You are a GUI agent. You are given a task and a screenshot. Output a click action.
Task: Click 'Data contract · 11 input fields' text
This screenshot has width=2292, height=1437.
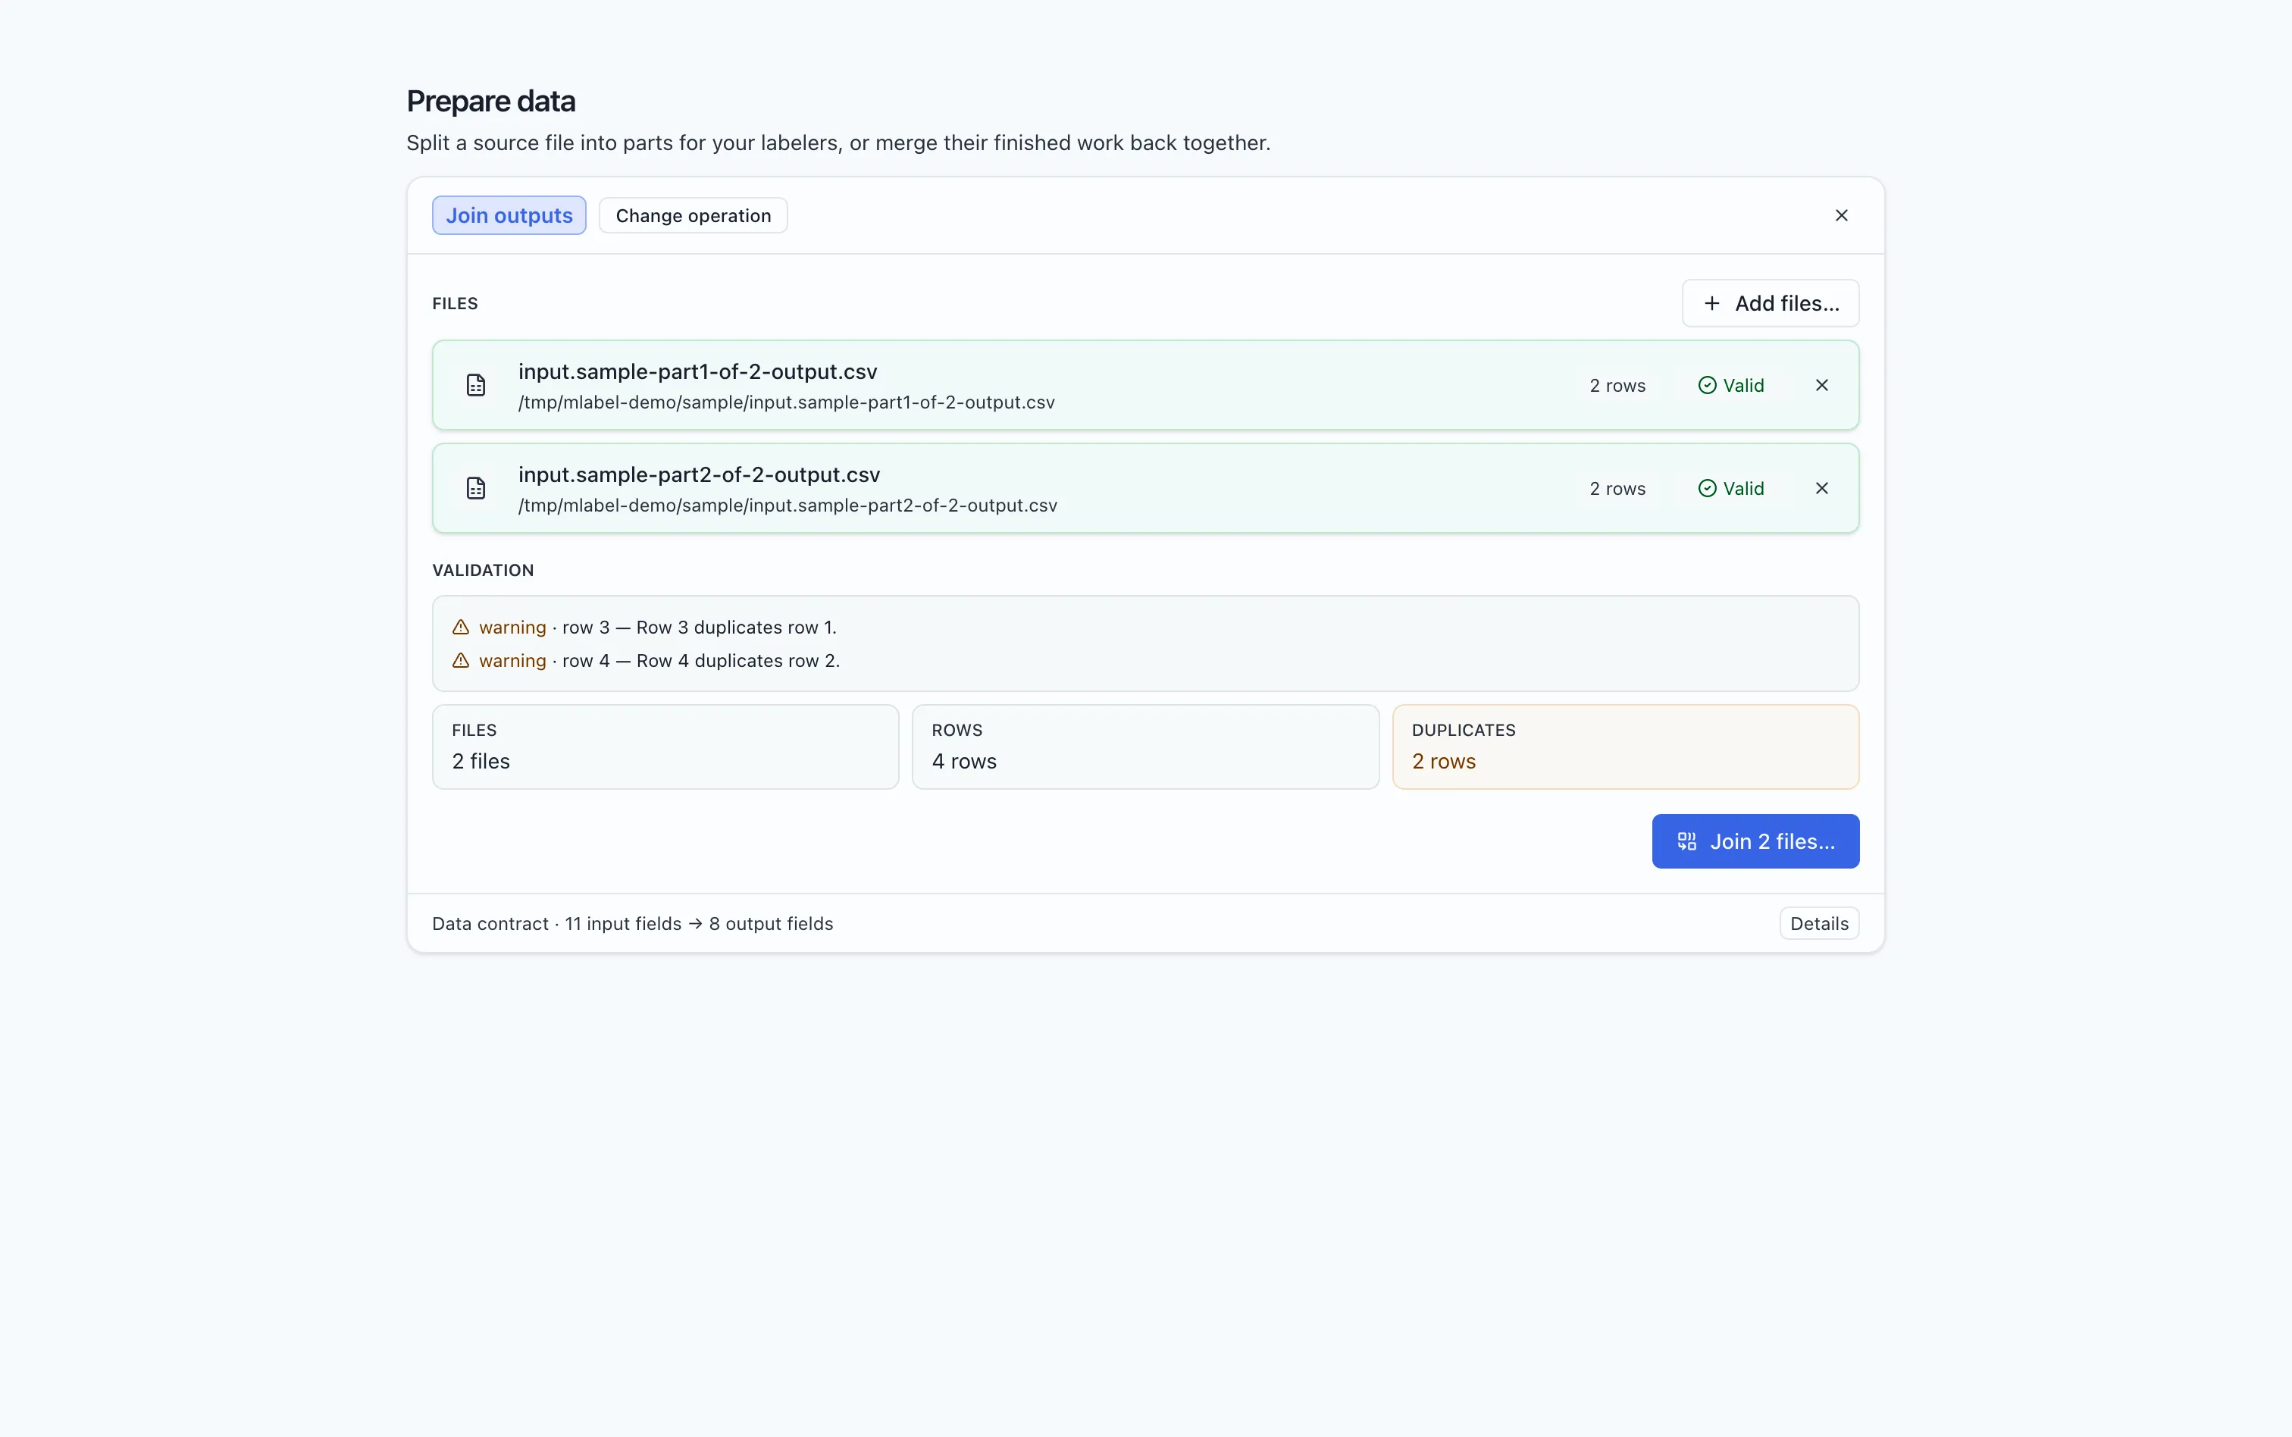(557, 924)
